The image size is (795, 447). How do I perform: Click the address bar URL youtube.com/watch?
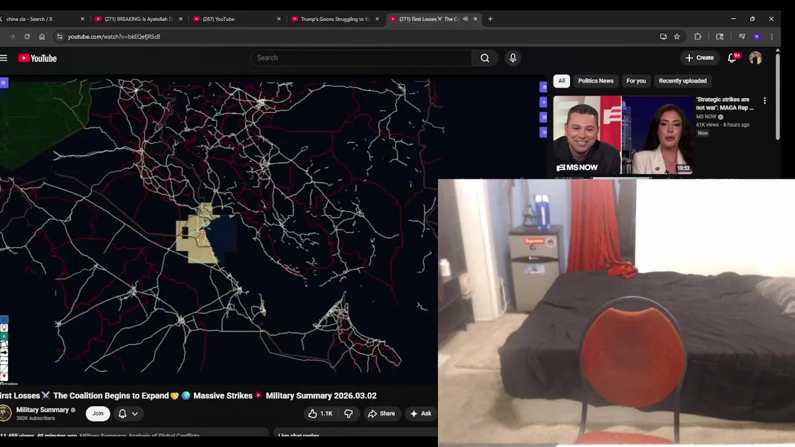pyautogui.click(x=114, y=37)
